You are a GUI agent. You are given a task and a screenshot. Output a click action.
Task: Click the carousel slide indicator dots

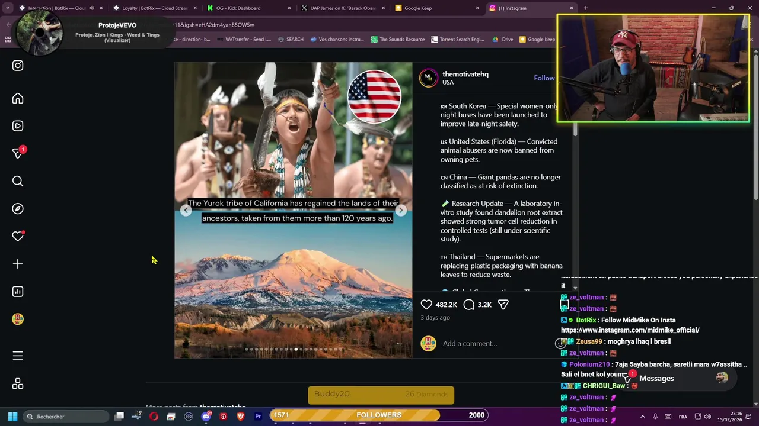(x=294, y=349)
